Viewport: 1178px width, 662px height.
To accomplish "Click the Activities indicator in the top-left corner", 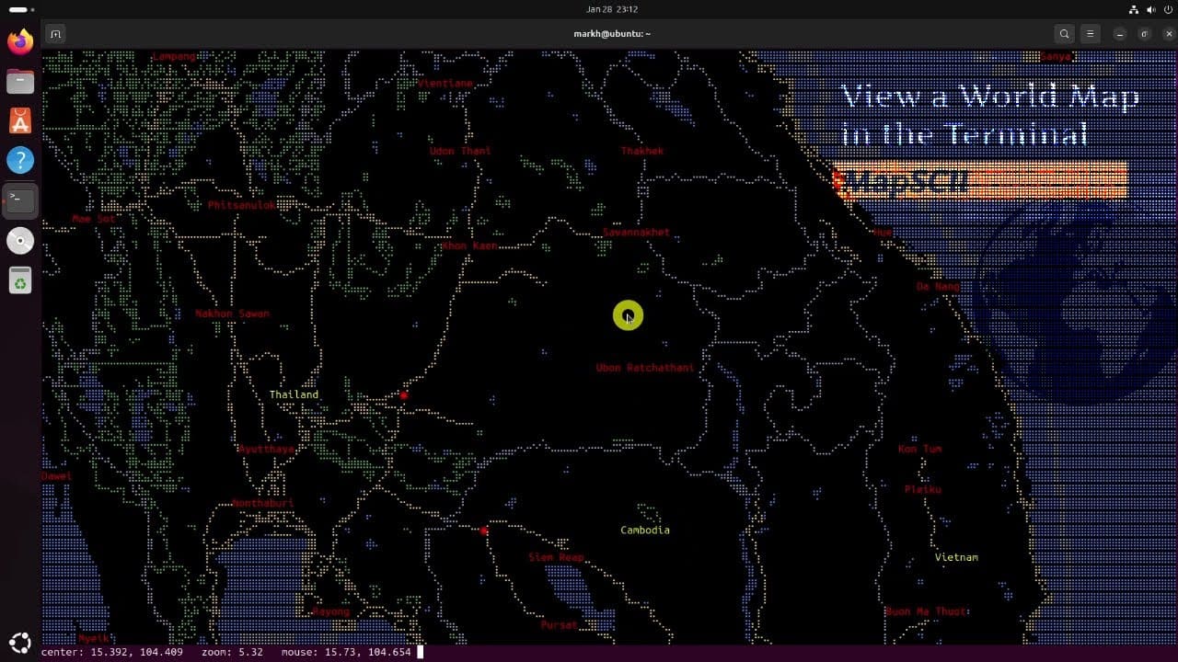I will [x=17, y=9].
